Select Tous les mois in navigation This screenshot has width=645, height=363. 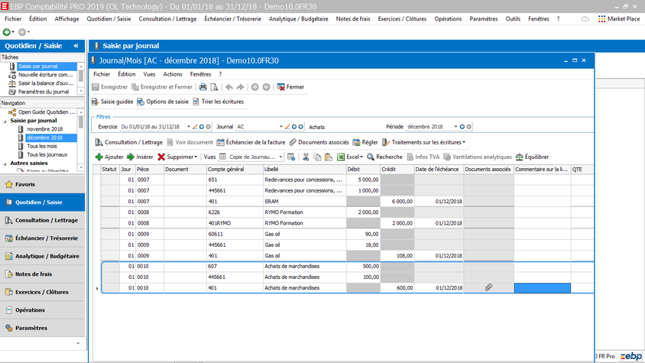(x=41, y=146)
